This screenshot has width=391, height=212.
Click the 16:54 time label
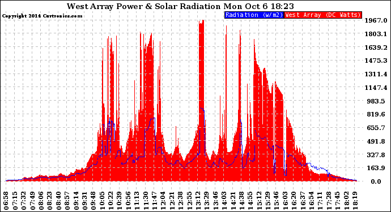311,201
